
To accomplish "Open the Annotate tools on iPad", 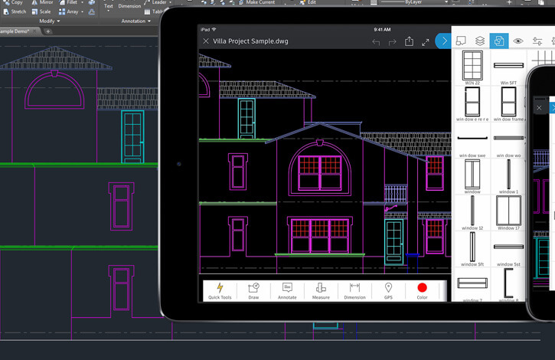I will coord(287,291).
